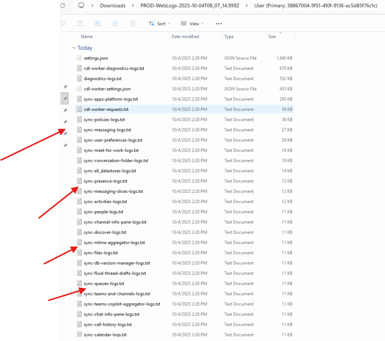Sort by Date modified column header

click(x=185, y=36)
